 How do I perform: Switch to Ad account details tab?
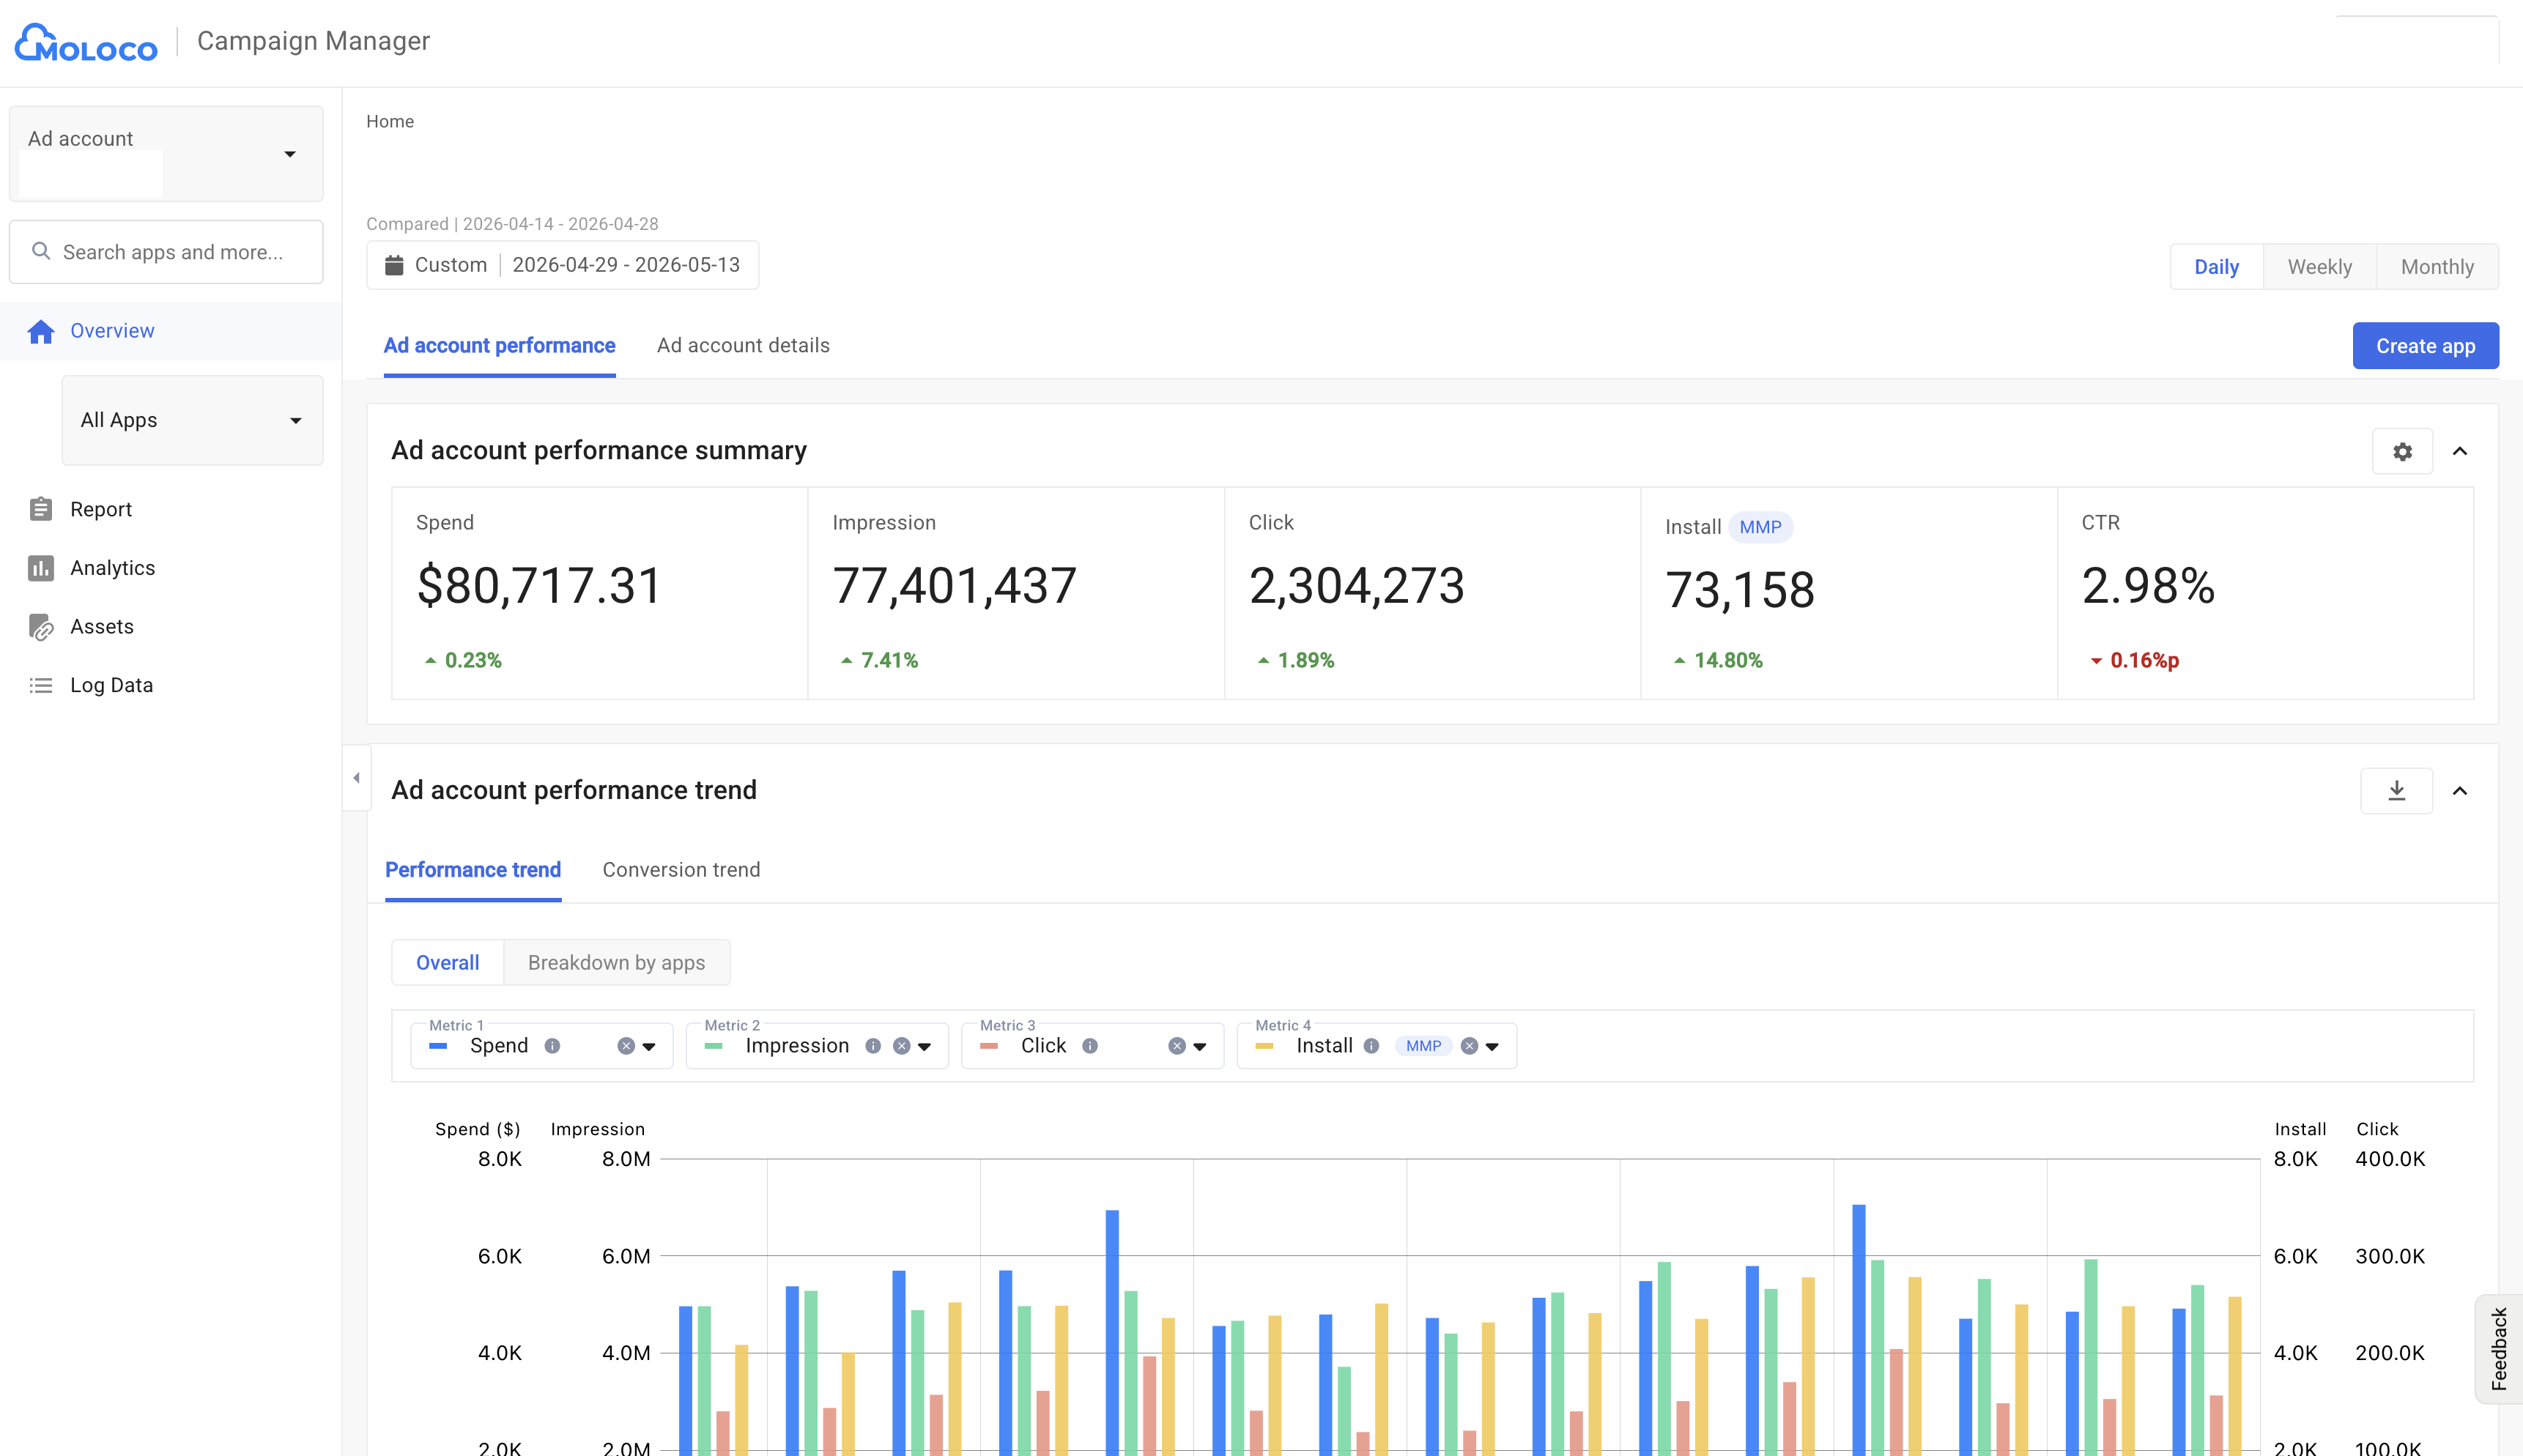click(x=743, y=345)
